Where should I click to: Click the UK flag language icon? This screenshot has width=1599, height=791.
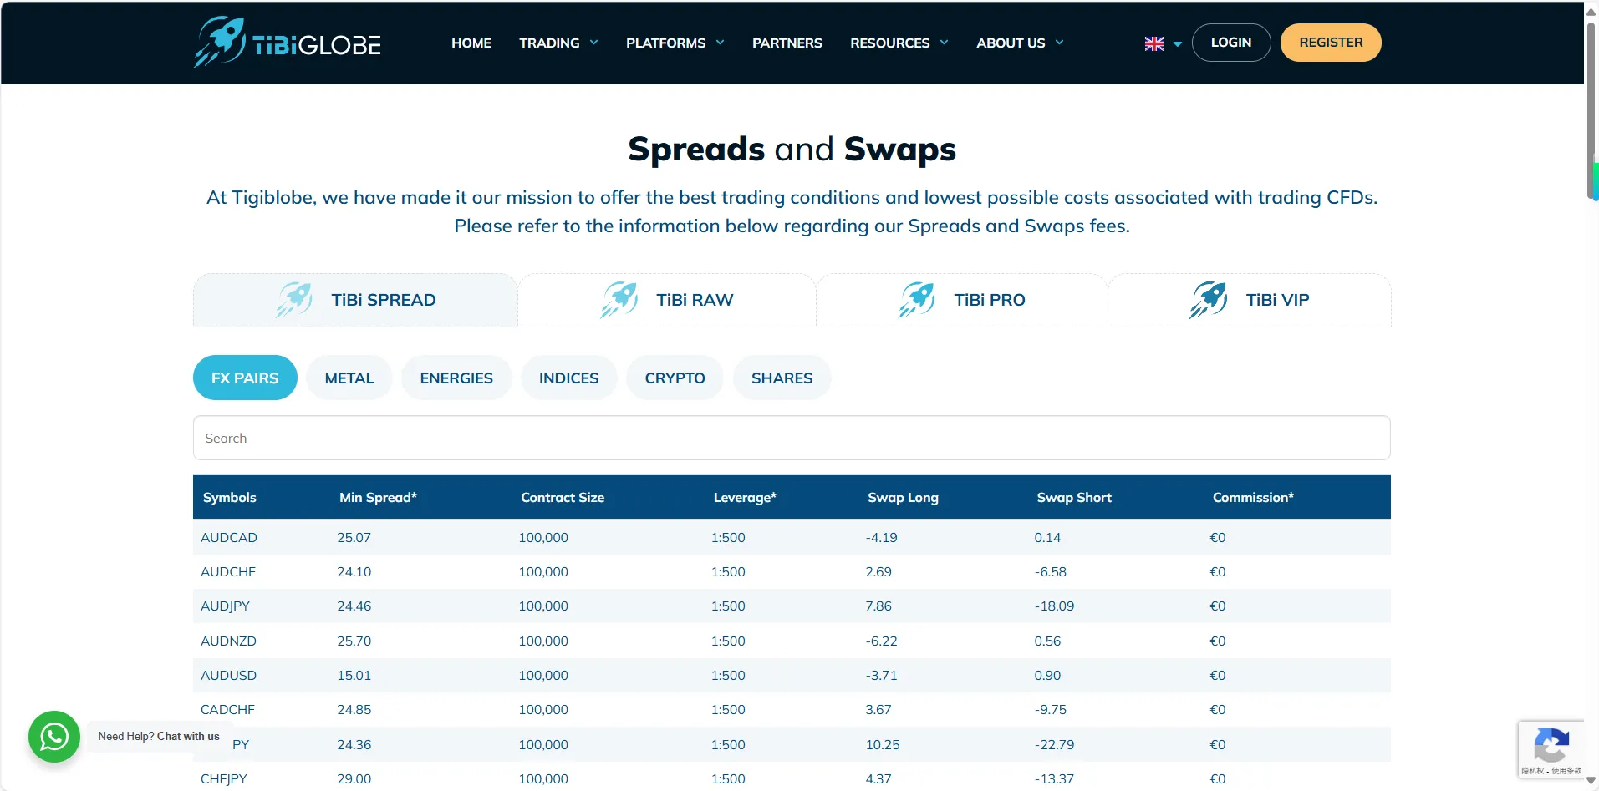(1154, 43)
